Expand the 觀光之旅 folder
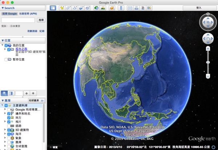Viewport: 218px width, 150px height. 5,49
